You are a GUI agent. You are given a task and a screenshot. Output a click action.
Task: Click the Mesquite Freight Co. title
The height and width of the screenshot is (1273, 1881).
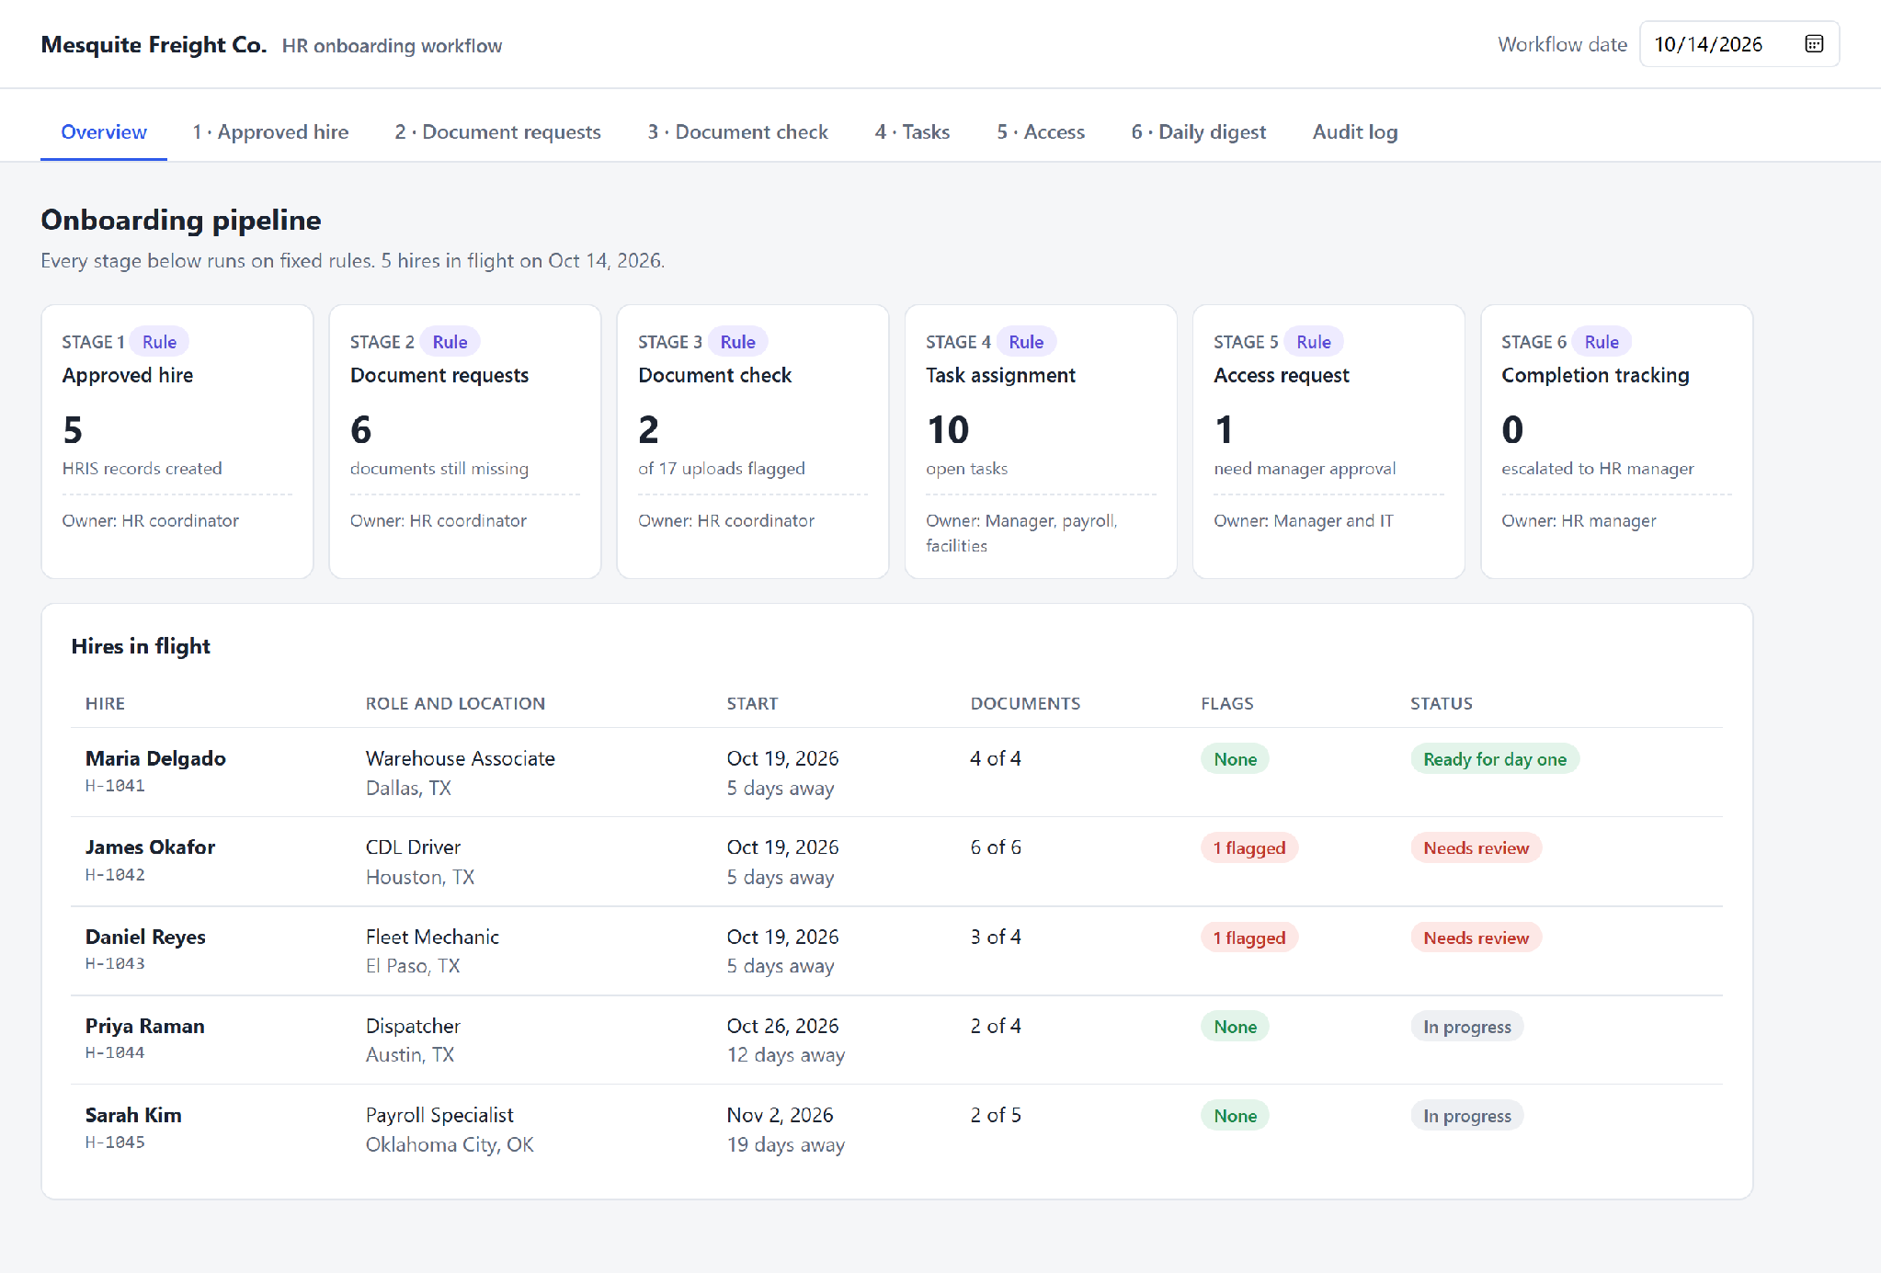pyautogui.click(x=154, y=44)
